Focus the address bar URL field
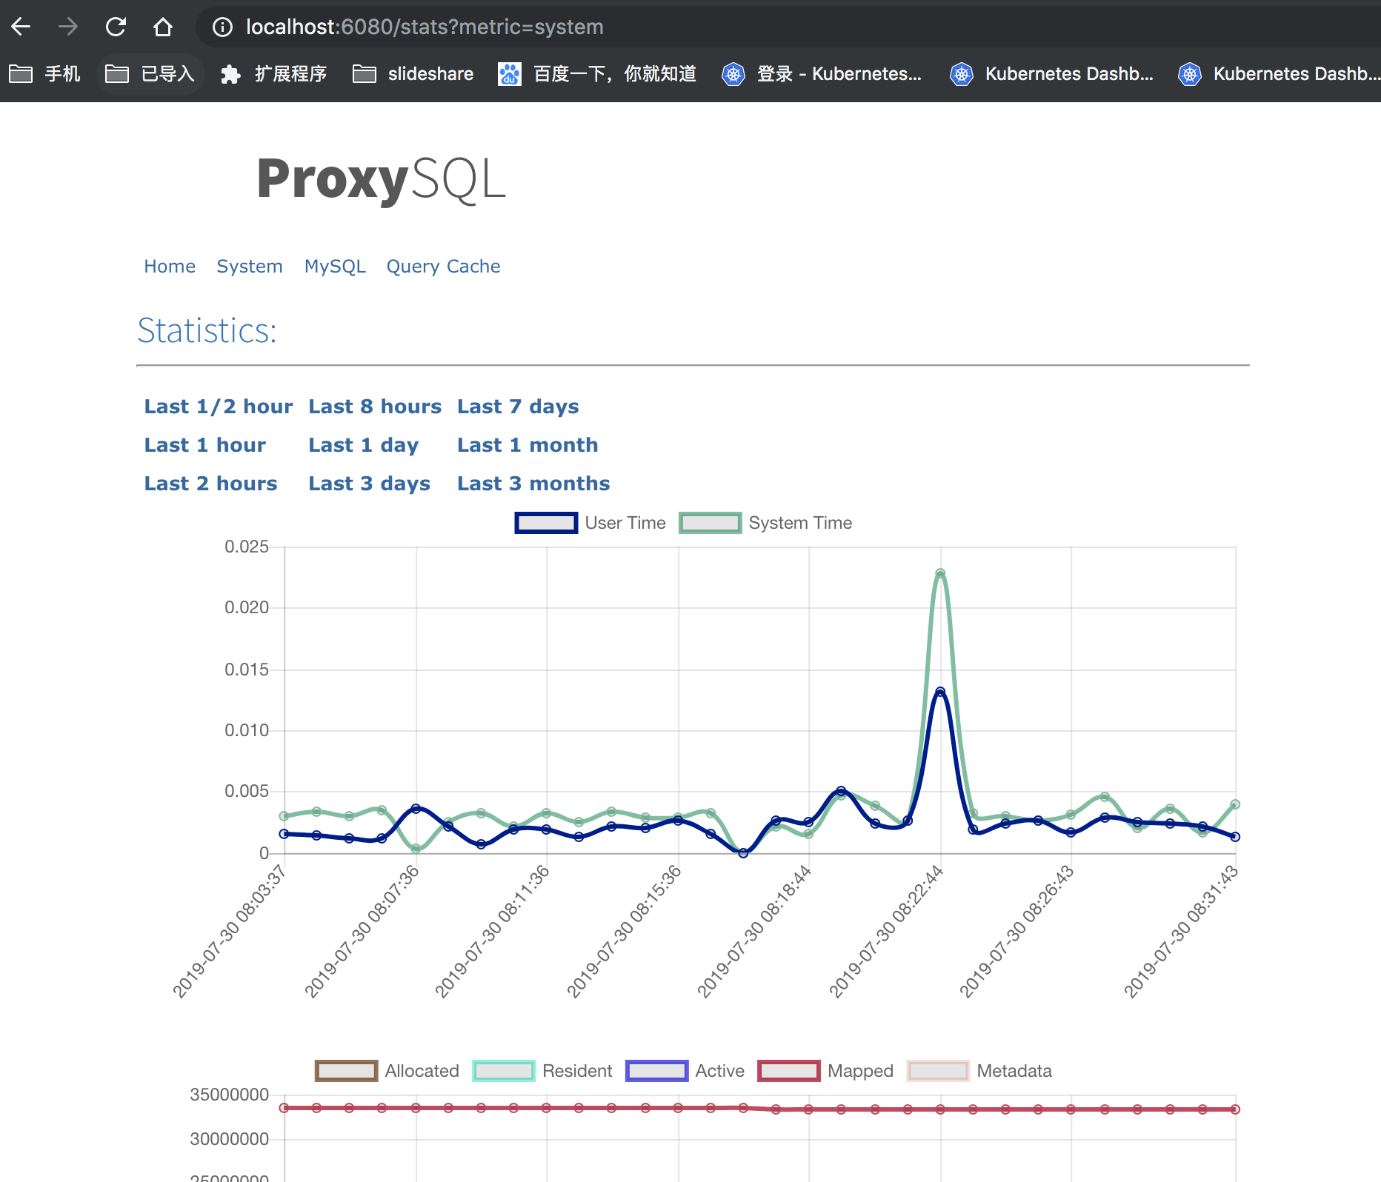The height and width of the screenshot is (1182, 1381). click(x=425, y=27)
